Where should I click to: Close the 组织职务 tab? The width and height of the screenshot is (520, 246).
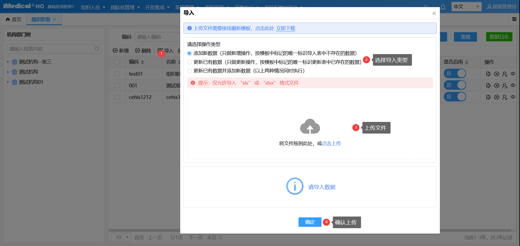54,19
